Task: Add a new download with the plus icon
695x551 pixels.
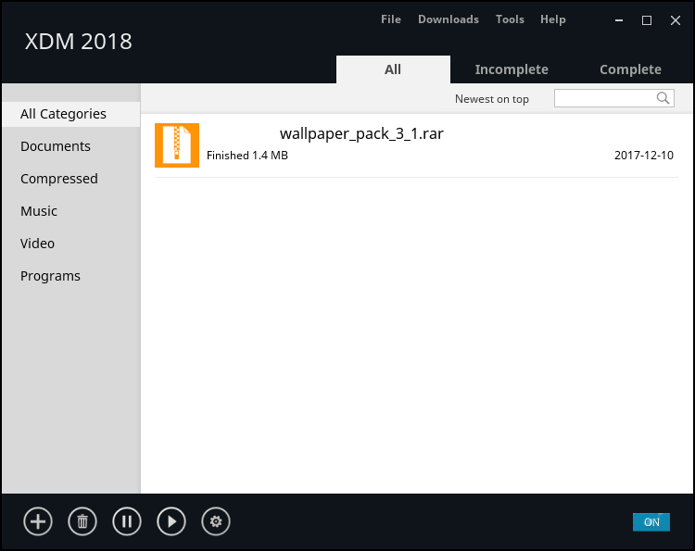Action: click(x=38, y=521)
